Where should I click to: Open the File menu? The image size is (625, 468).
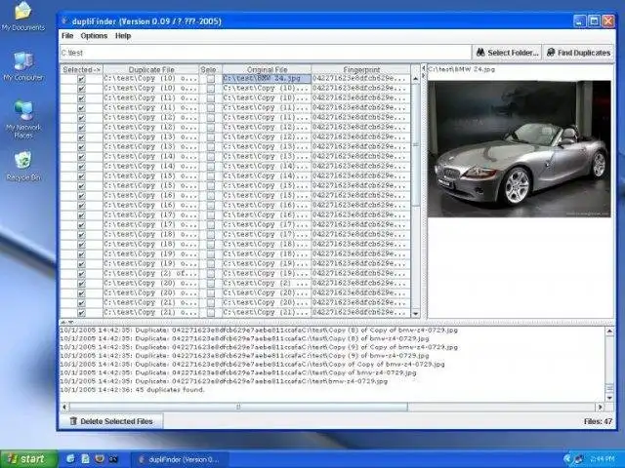click(67, 36)
